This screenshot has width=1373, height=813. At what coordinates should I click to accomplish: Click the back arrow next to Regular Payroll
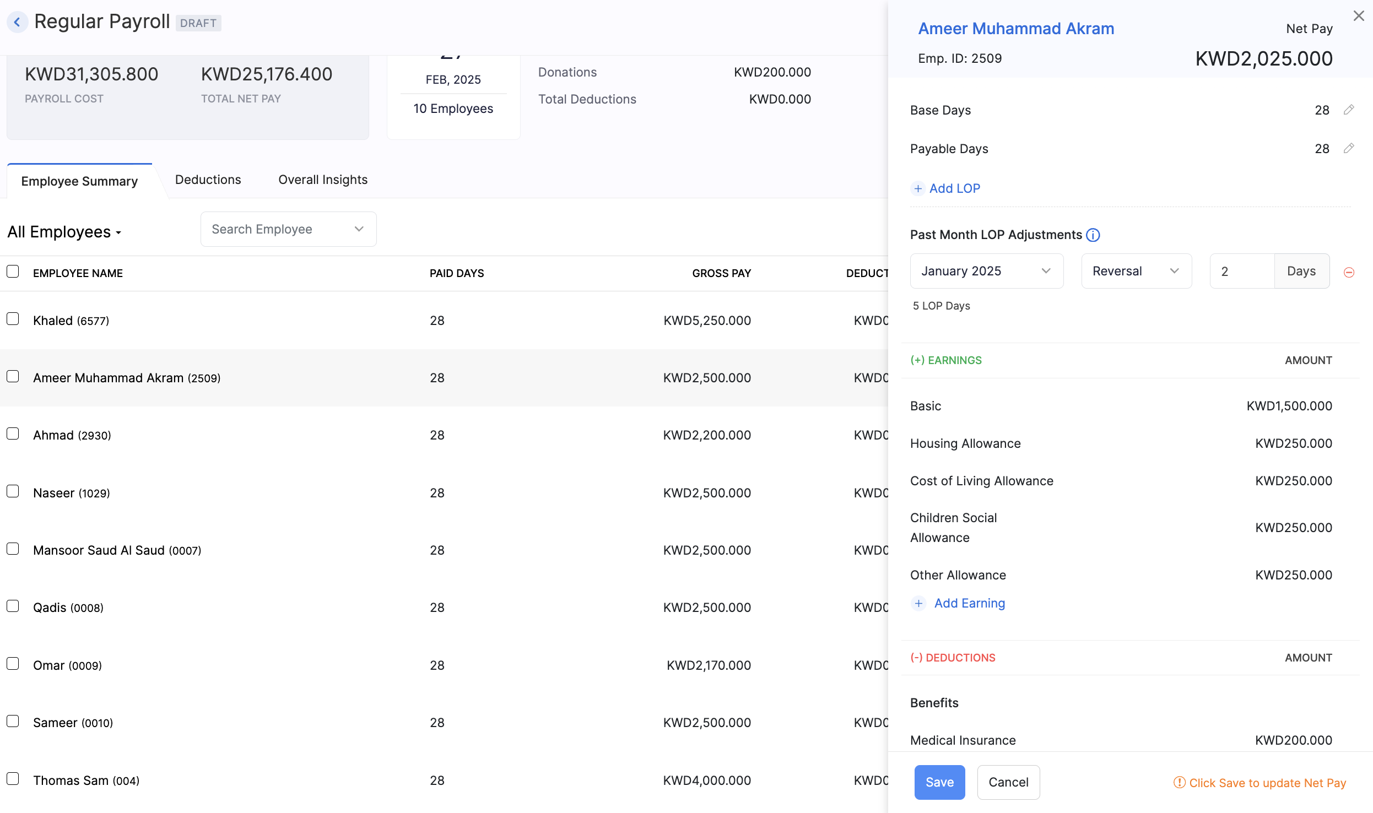pyautogui.click(x=17, y=21)
